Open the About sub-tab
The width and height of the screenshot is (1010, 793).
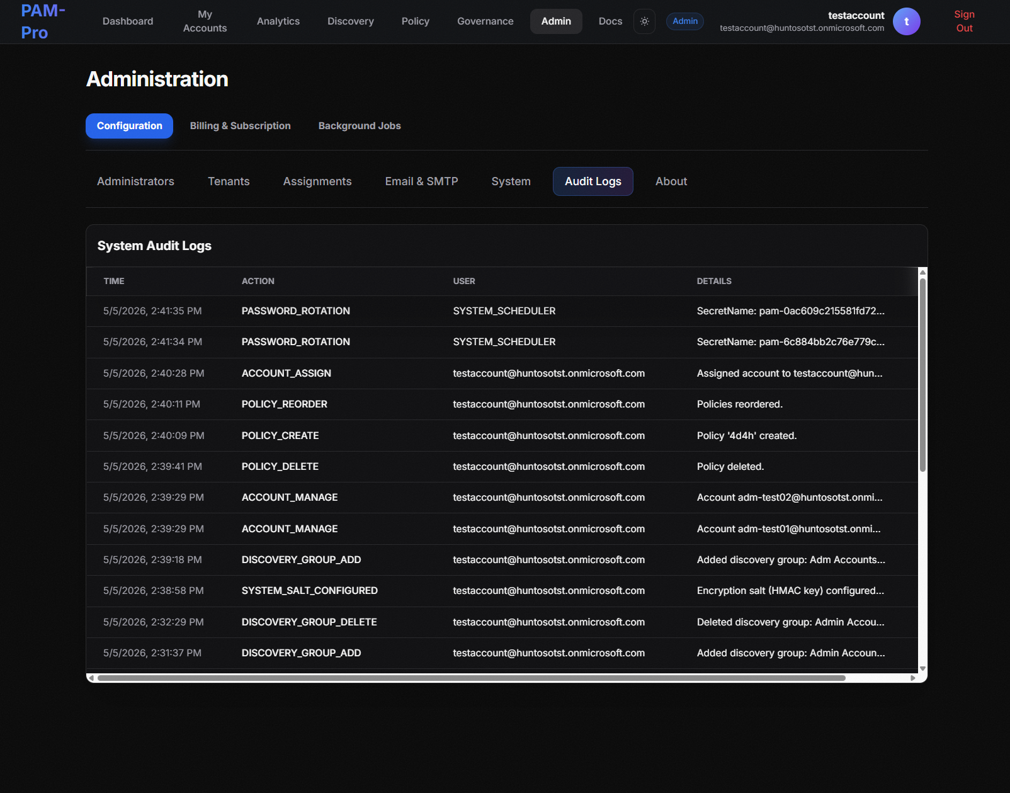671,181
